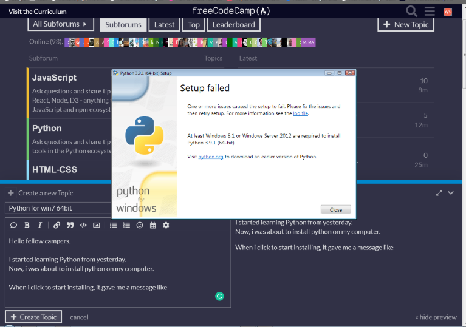Click the cancel link
Screen dimensions: 466x327
(x=79, y=317)
